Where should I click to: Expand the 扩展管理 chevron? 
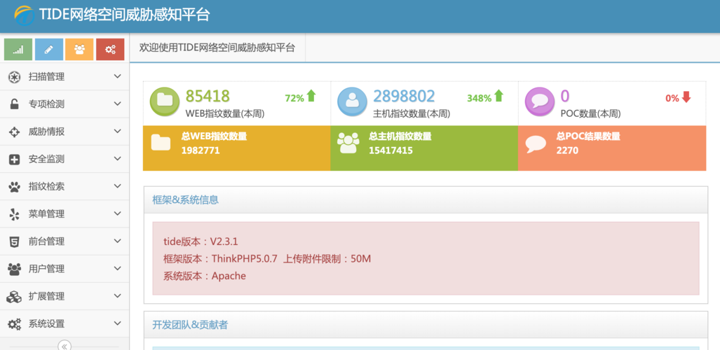point(118,296)
